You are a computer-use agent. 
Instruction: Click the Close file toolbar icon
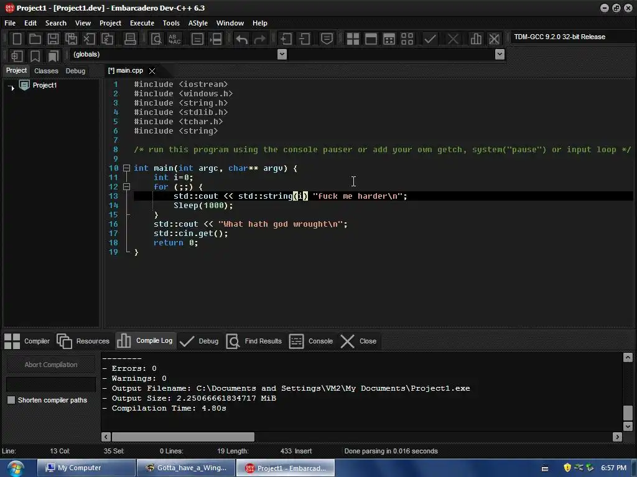click(89, 39)
